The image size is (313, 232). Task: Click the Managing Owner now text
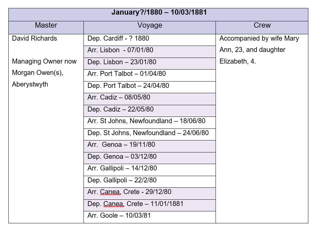pyautogui.click(x=44, y=61)
